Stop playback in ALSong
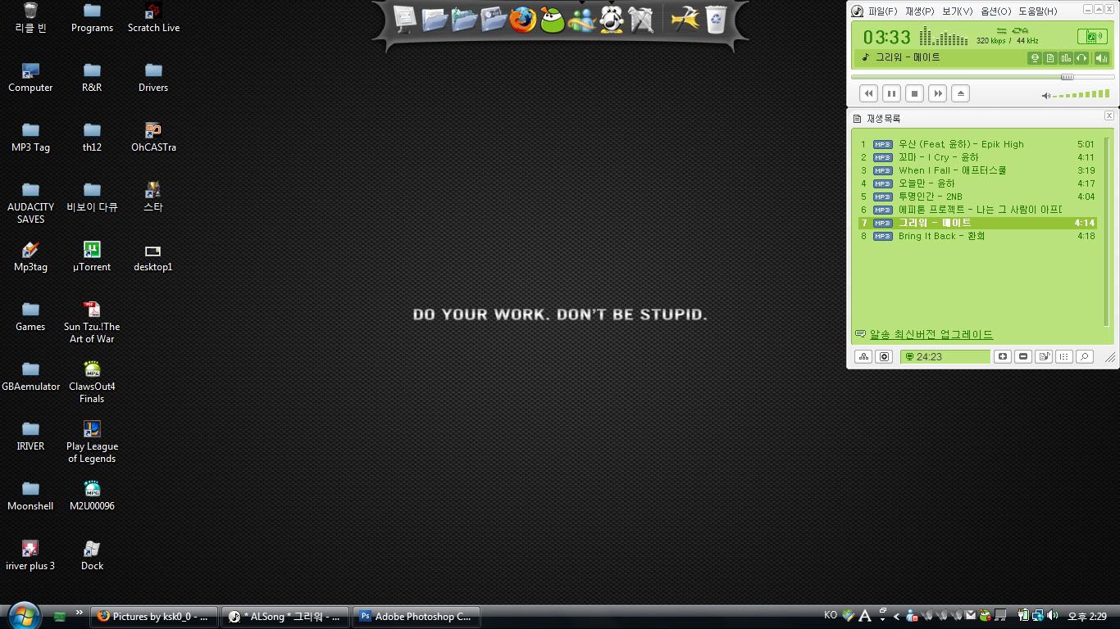1120x629 pixels. coord(915,93)
